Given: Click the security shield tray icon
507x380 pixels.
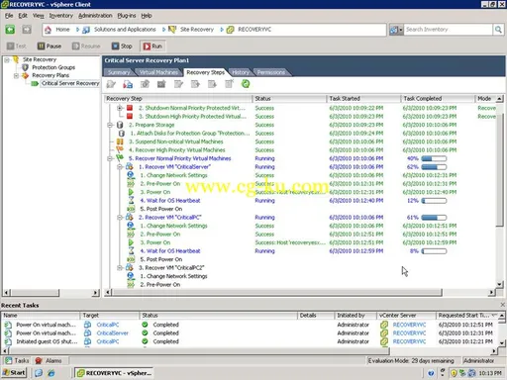Looking at the screenshot, I should pos(454,373).
